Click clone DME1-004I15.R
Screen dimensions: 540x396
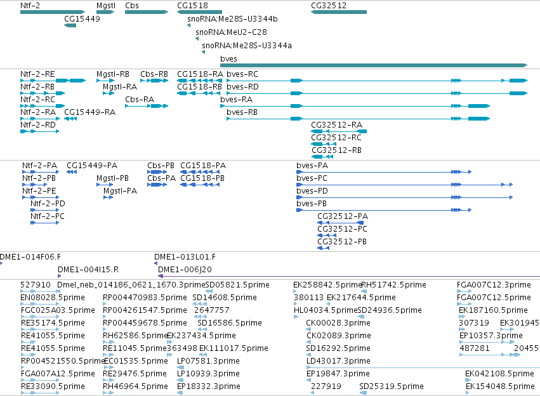tap(88, 270)
